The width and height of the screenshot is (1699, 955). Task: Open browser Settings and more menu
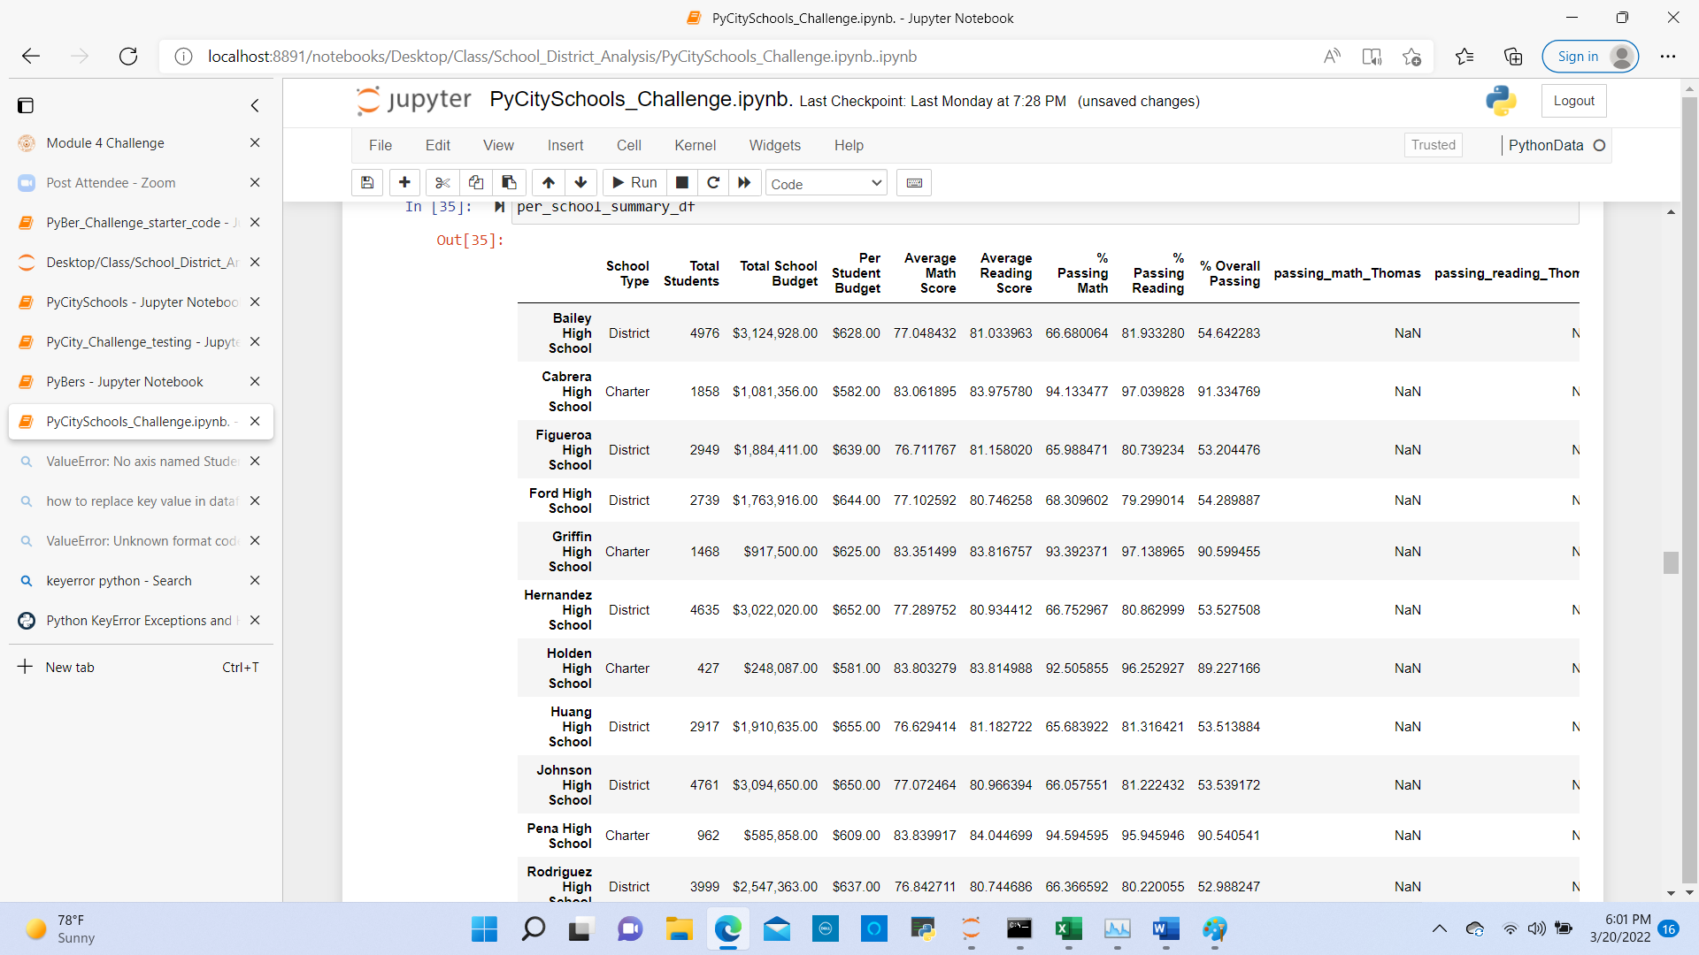1668,57
